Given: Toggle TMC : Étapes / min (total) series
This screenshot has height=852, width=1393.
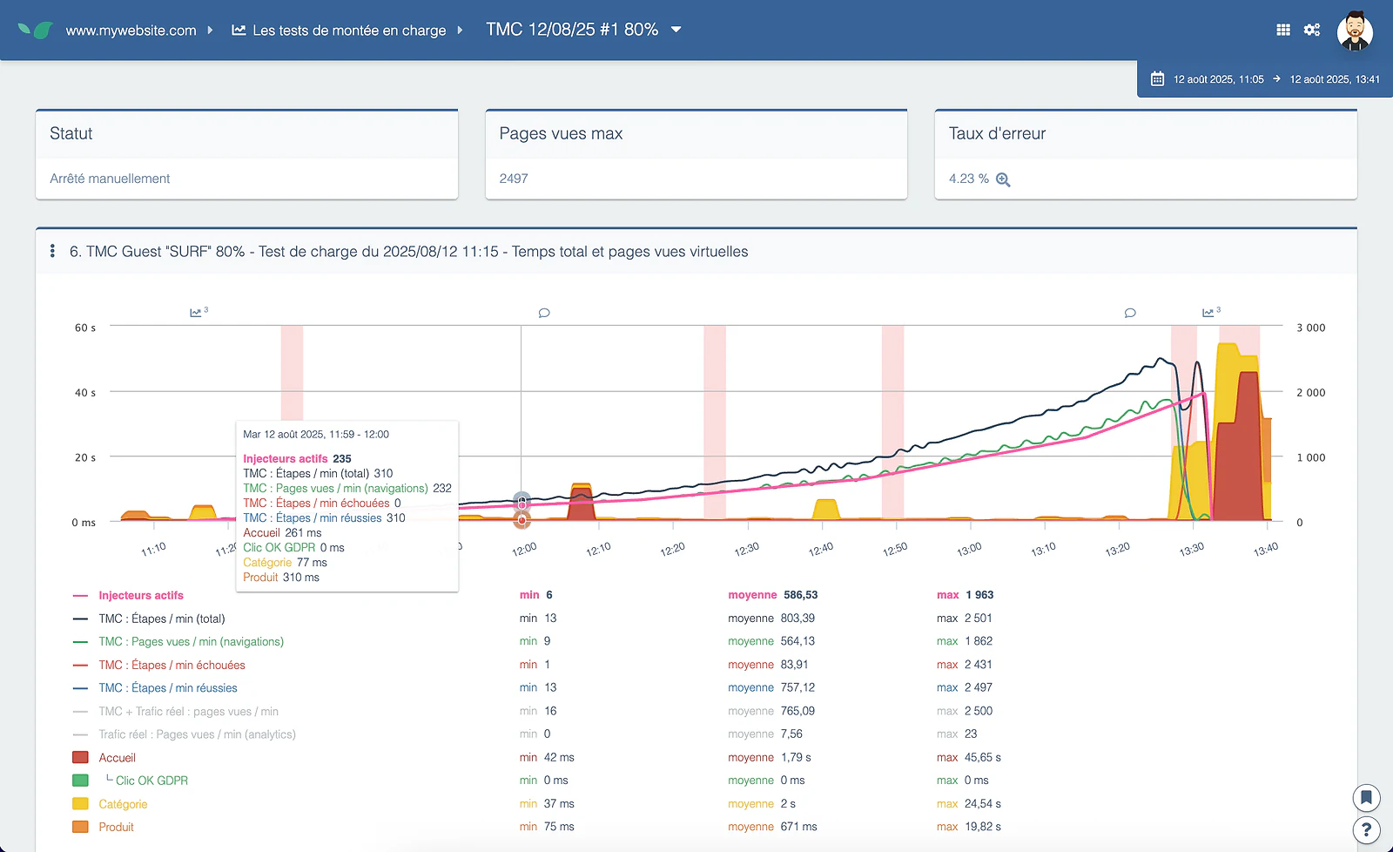Looking at the screenshot, I should pyautogui.click(x=162, y=619).
